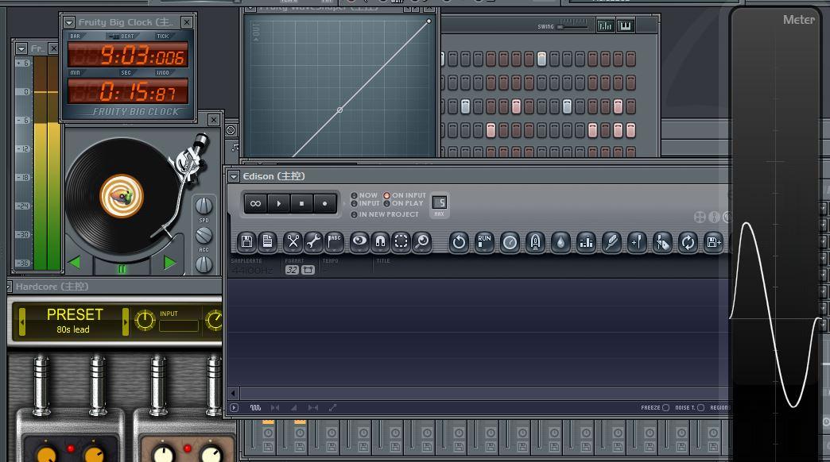Open the Fruity Big Clock options arrow

click(69, 22)
